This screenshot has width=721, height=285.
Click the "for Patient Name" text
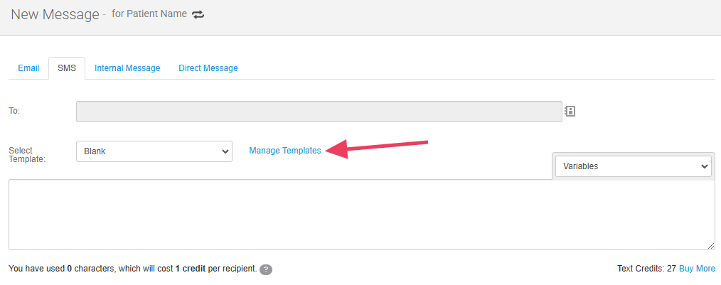pyautogui.click(x=149, y=14)
